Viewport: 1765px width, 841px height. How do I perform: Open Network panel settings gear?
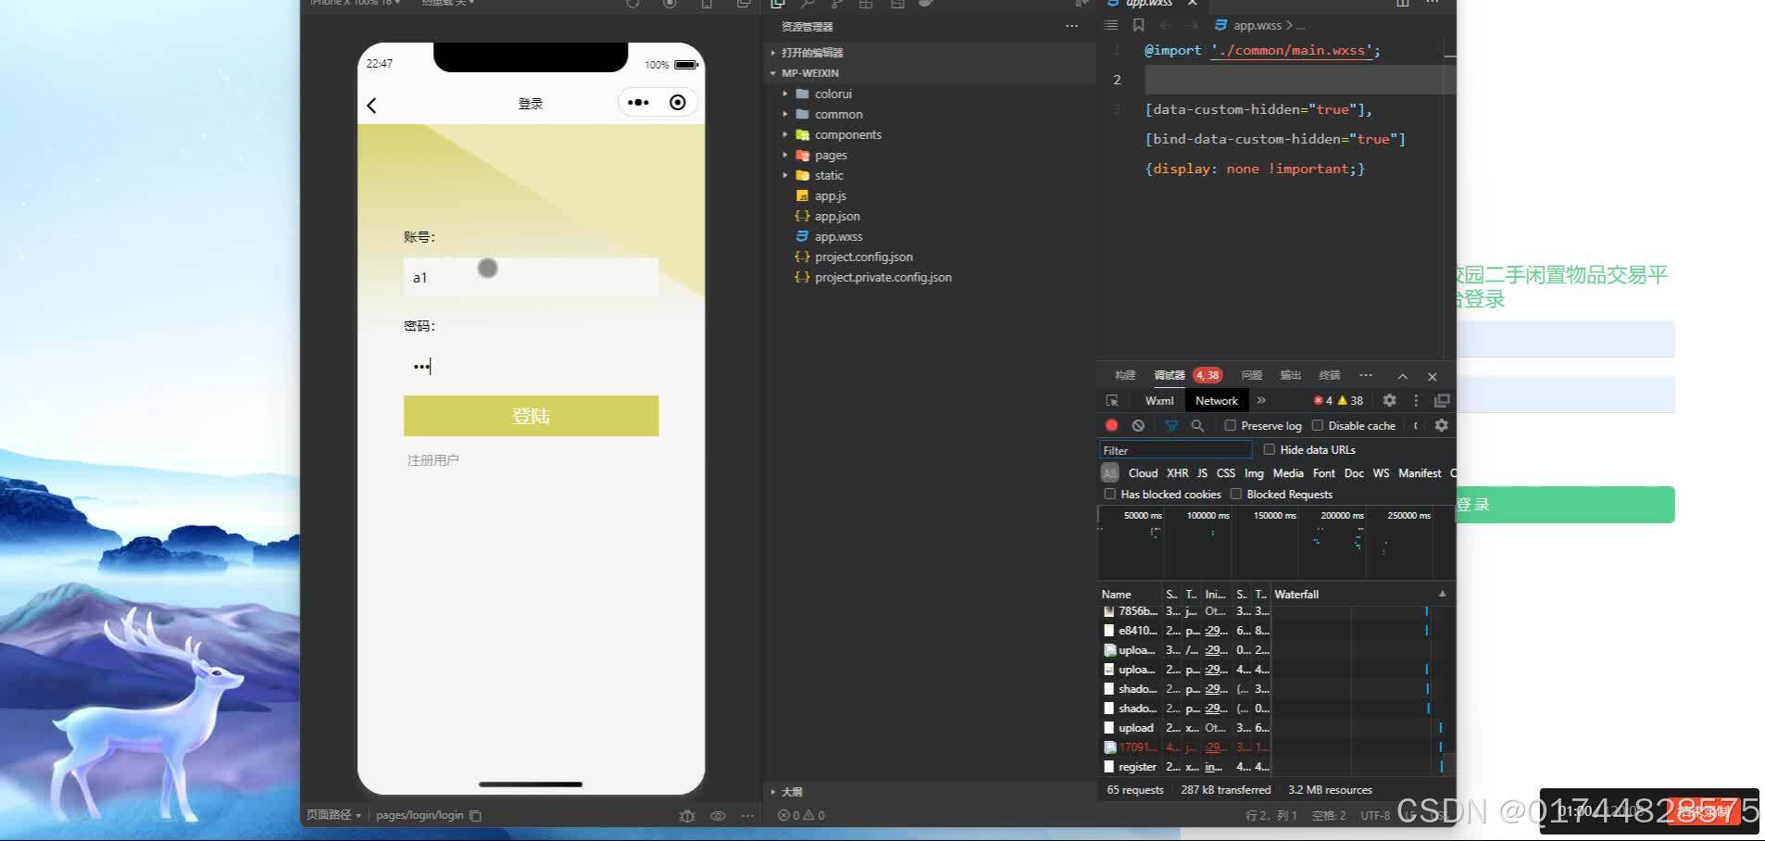click(1441, 425)
